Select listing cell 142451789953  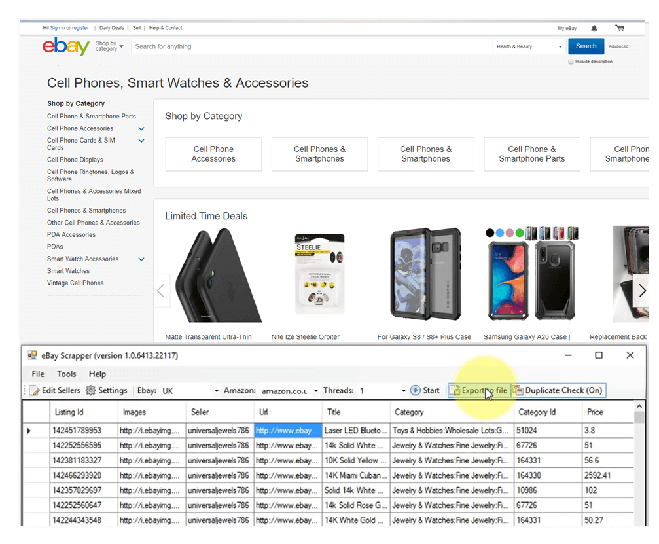[x=84, y=431]
